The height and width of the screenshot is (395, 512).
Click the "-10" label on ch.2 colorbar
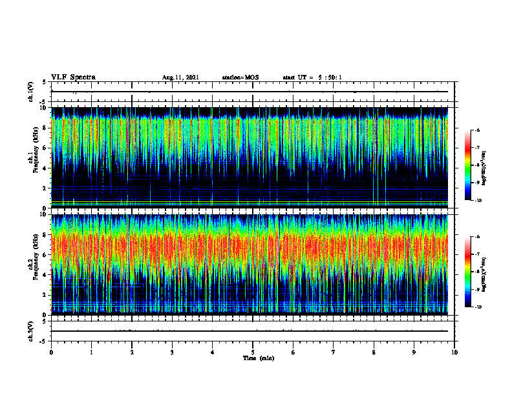[x=478, y=307]
